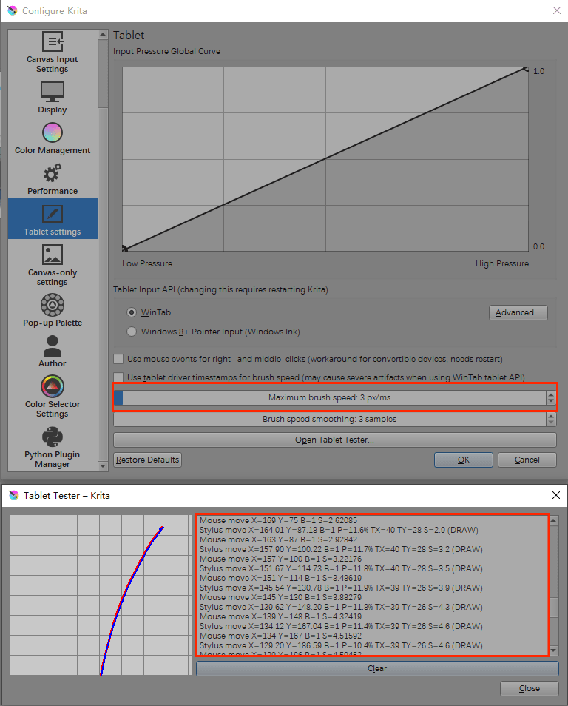
Task: Click the Advanced... button
Action: [518, 312]
